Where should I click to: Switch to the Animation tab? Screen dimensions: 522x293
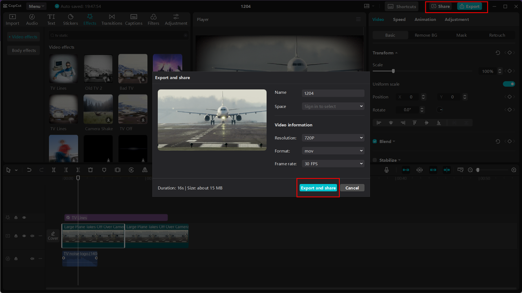[x=425, y=20]
